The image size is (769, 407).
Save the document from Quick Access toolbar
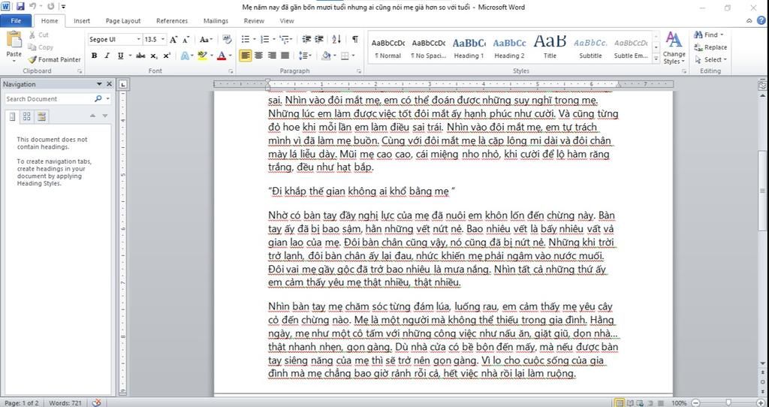pos(20,6)
